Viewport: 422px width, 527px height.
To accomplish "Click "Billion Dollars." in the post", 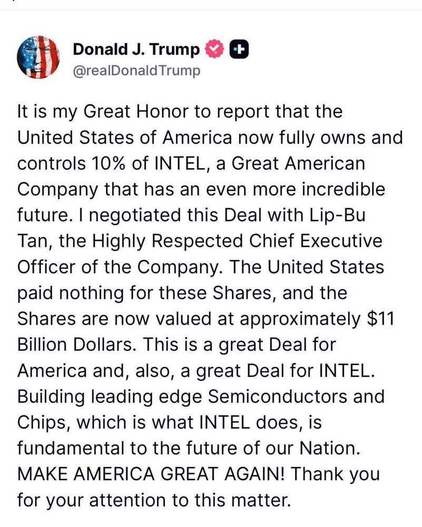I will (x=76, y=345).
